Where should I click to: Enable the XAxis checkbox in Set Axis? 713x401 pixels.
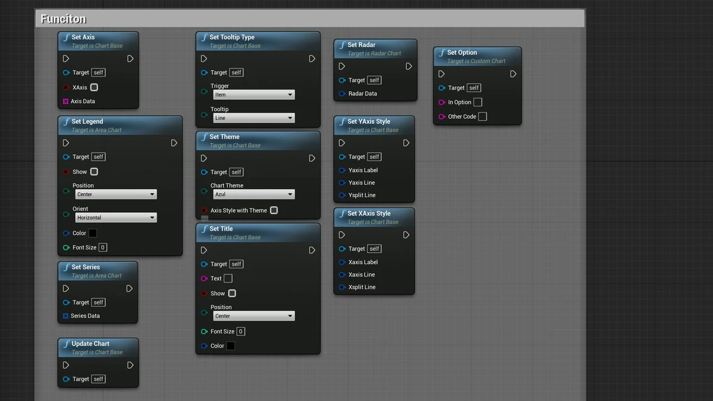click(94, 87)
